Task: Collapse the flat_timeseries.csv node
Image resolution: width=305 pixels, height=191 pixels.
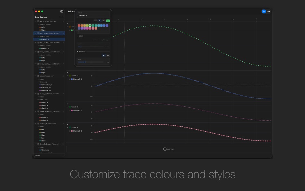Action: [36, 94]
